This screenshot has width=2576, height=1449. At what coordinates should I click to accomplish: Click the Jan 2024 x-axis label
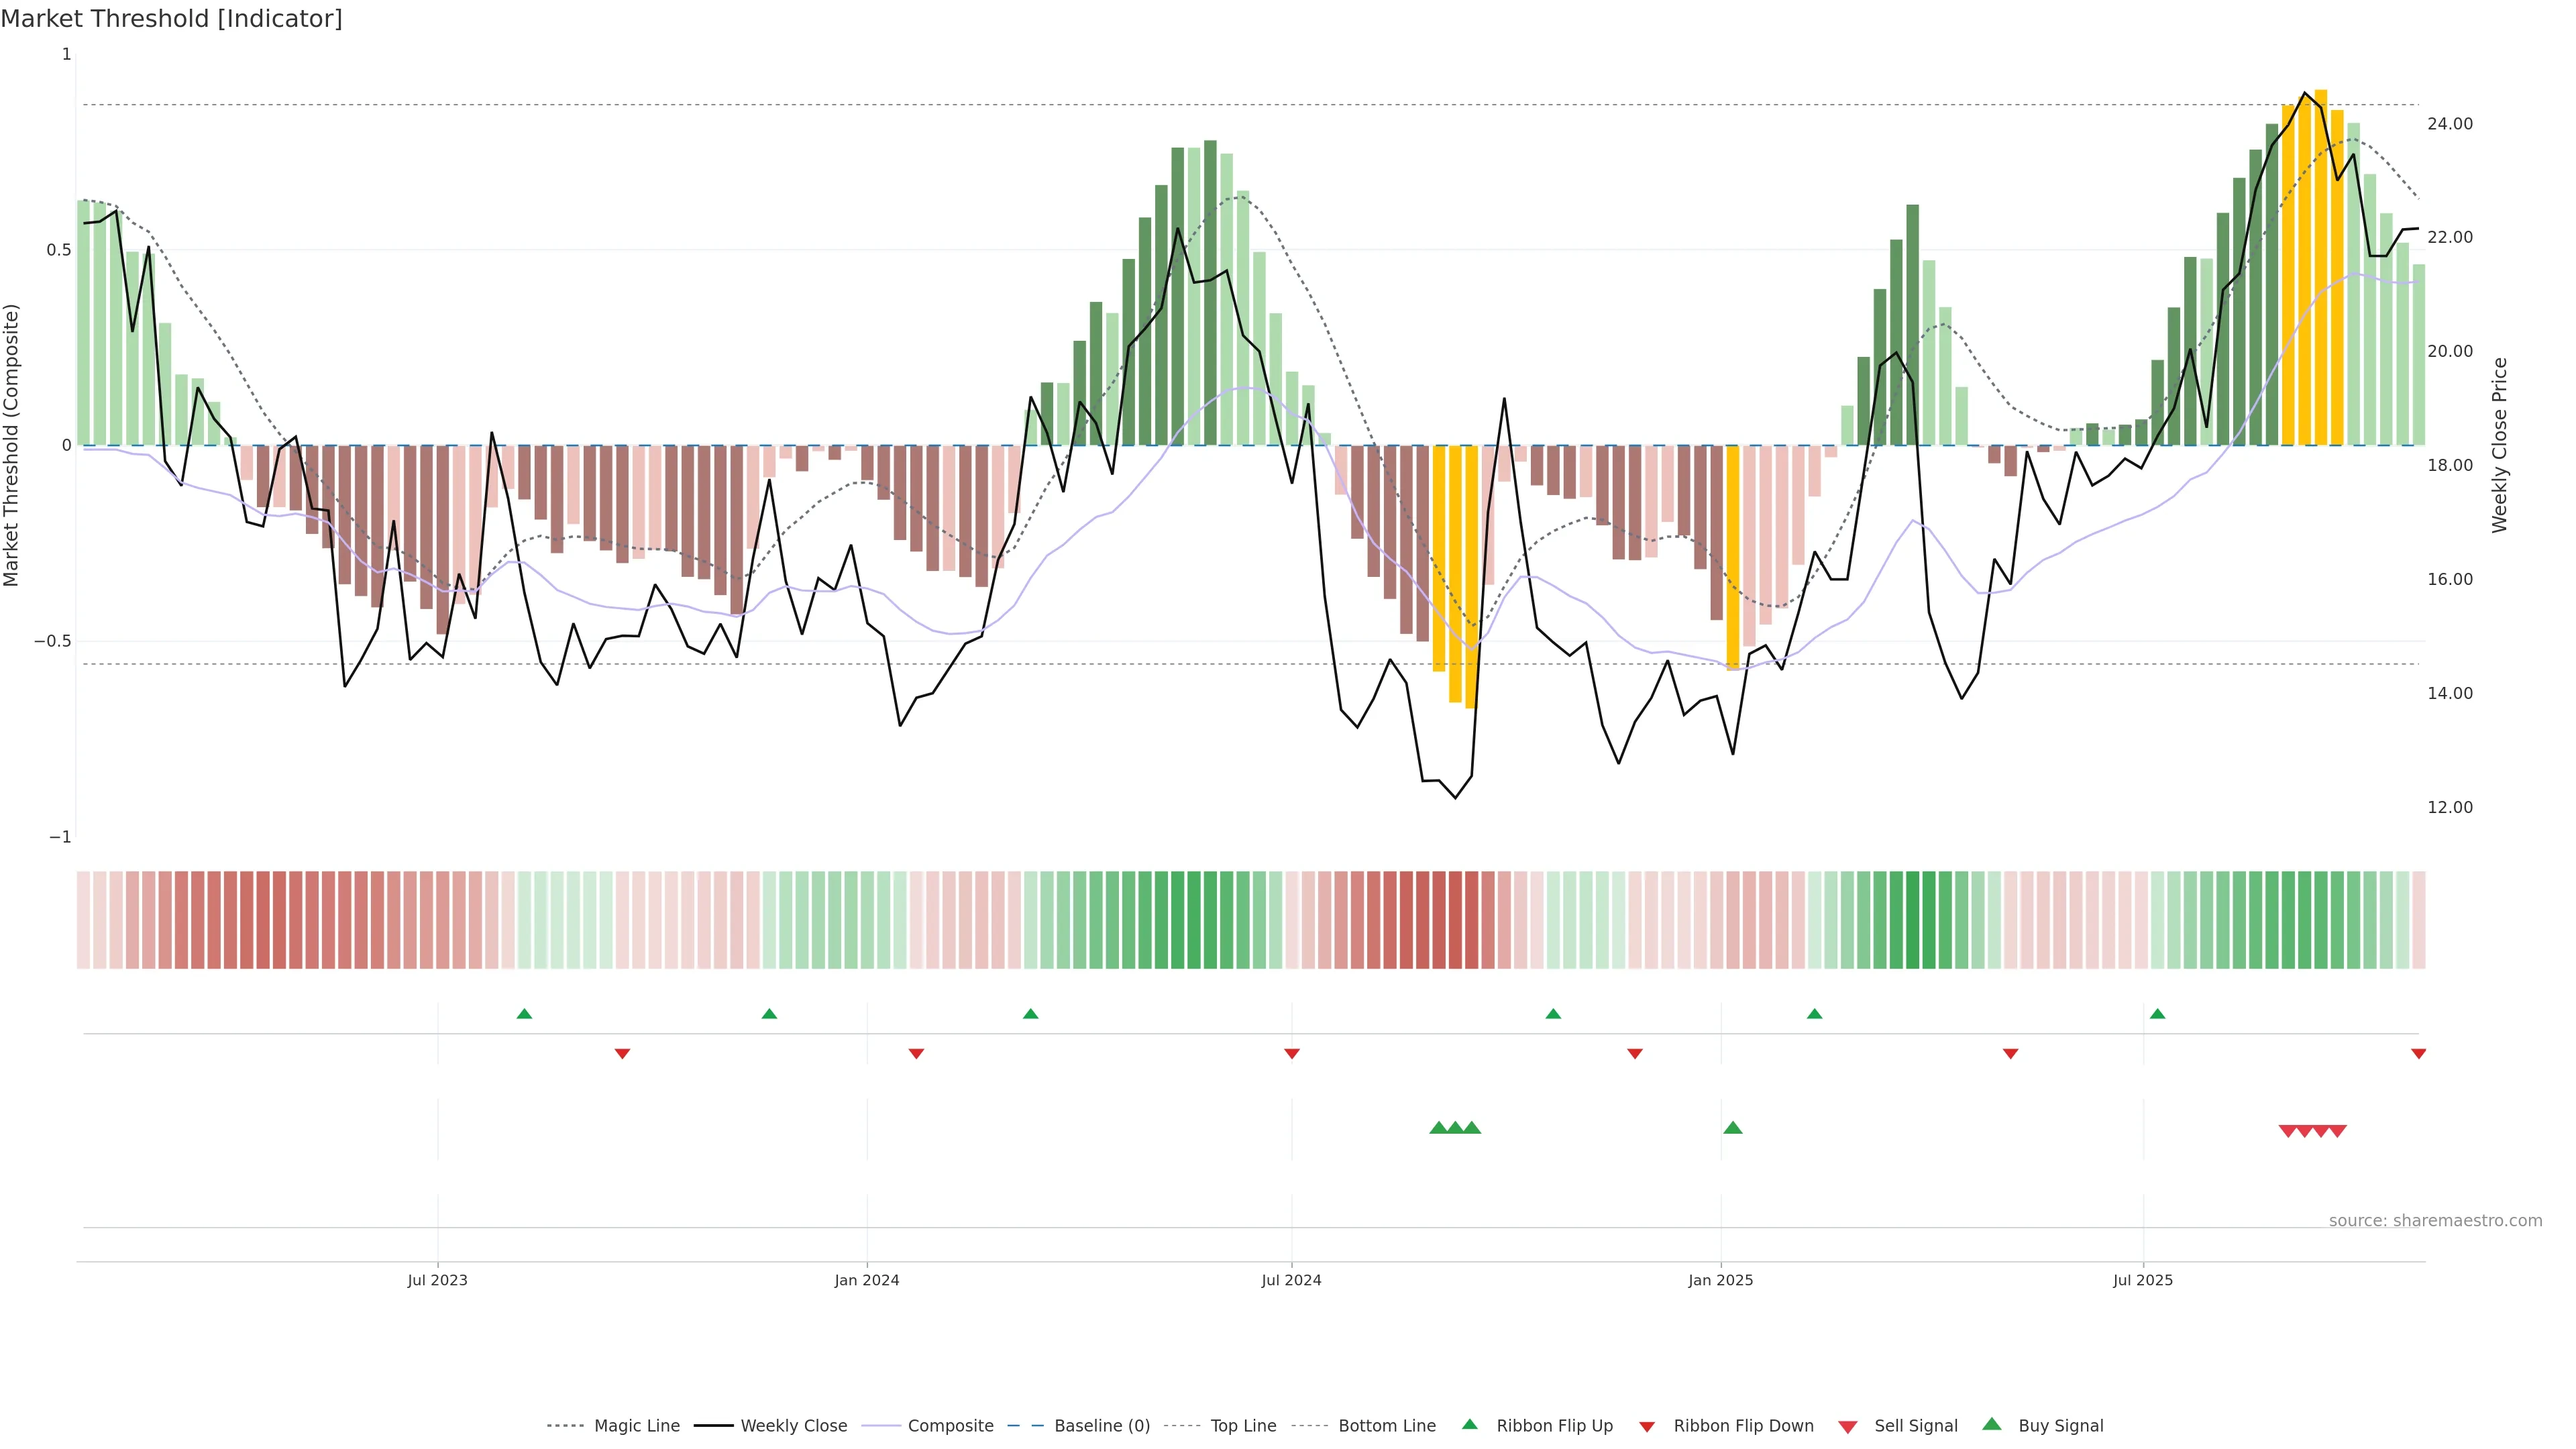tap(867, 1280)
